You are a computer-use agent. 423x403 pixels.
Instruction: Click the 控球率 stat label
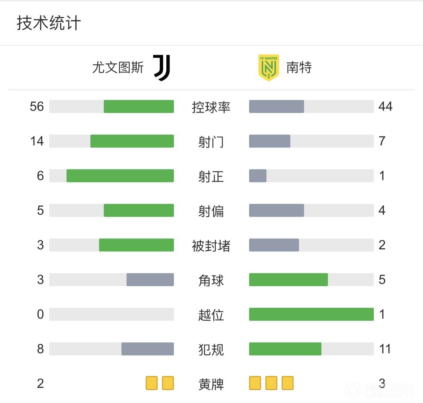[211, 107]
